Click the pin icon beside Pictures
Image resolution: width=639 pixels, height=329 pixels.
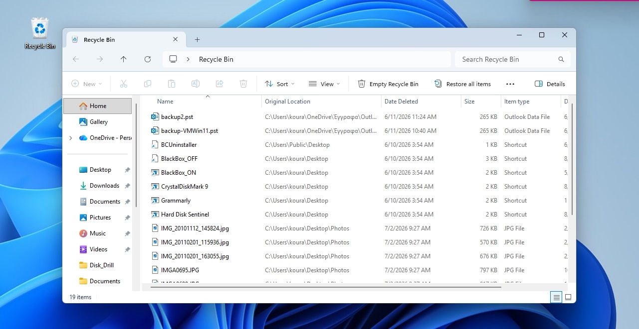[127, 218]
